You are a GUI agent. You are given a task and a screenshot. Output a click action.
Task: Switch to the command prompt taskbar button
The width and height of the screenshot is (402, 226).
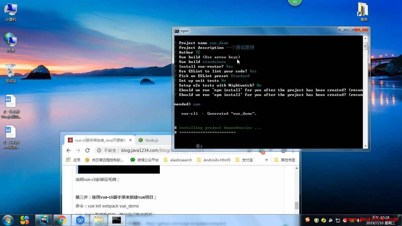[x=117, y=220]
